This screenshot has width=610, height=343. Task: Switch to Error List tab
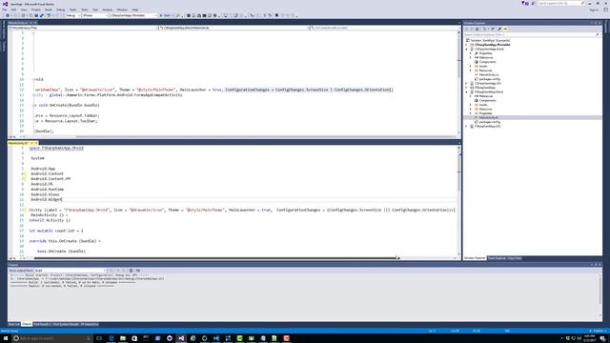coord(13,324)
